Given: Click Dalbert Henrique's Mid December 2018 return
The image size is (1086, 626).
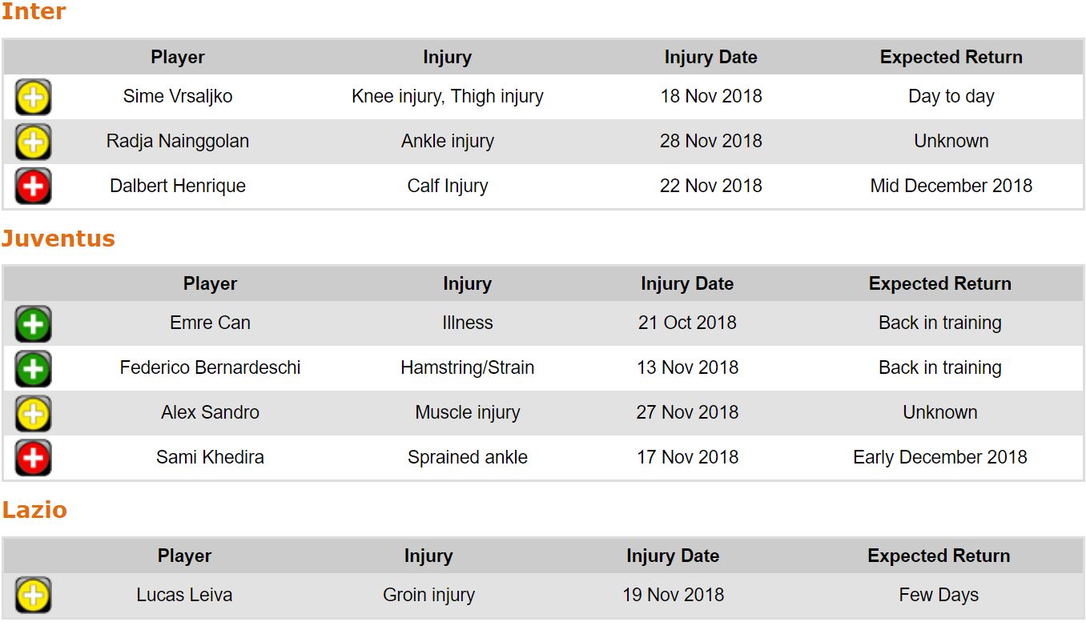Looking at the screenshot, I should pyautogui.click(x=951, y=186).
